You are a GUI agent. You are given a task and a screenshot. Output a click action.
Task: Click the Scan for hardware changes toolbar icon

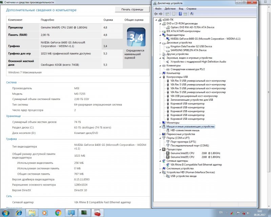point(191,14)
